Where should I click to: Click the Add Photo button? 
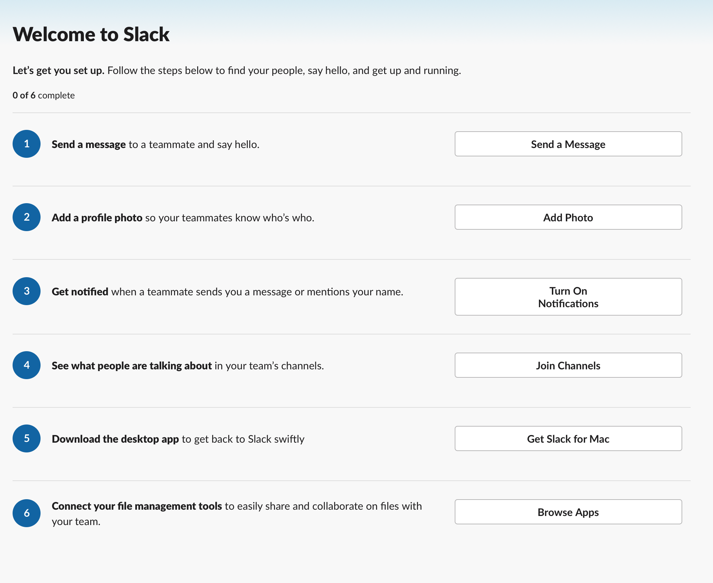(568, 217)
